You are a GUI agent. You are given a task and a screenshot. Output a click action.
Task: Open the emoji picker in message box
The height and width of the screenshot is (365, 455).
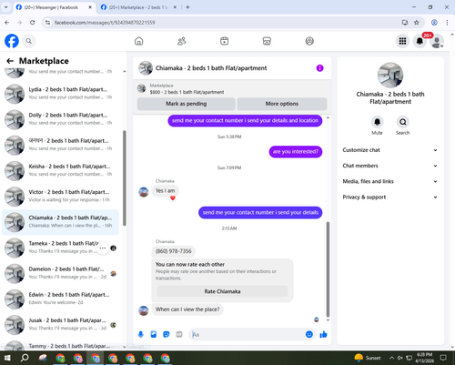pyautogui.click(x=309, y=334)
